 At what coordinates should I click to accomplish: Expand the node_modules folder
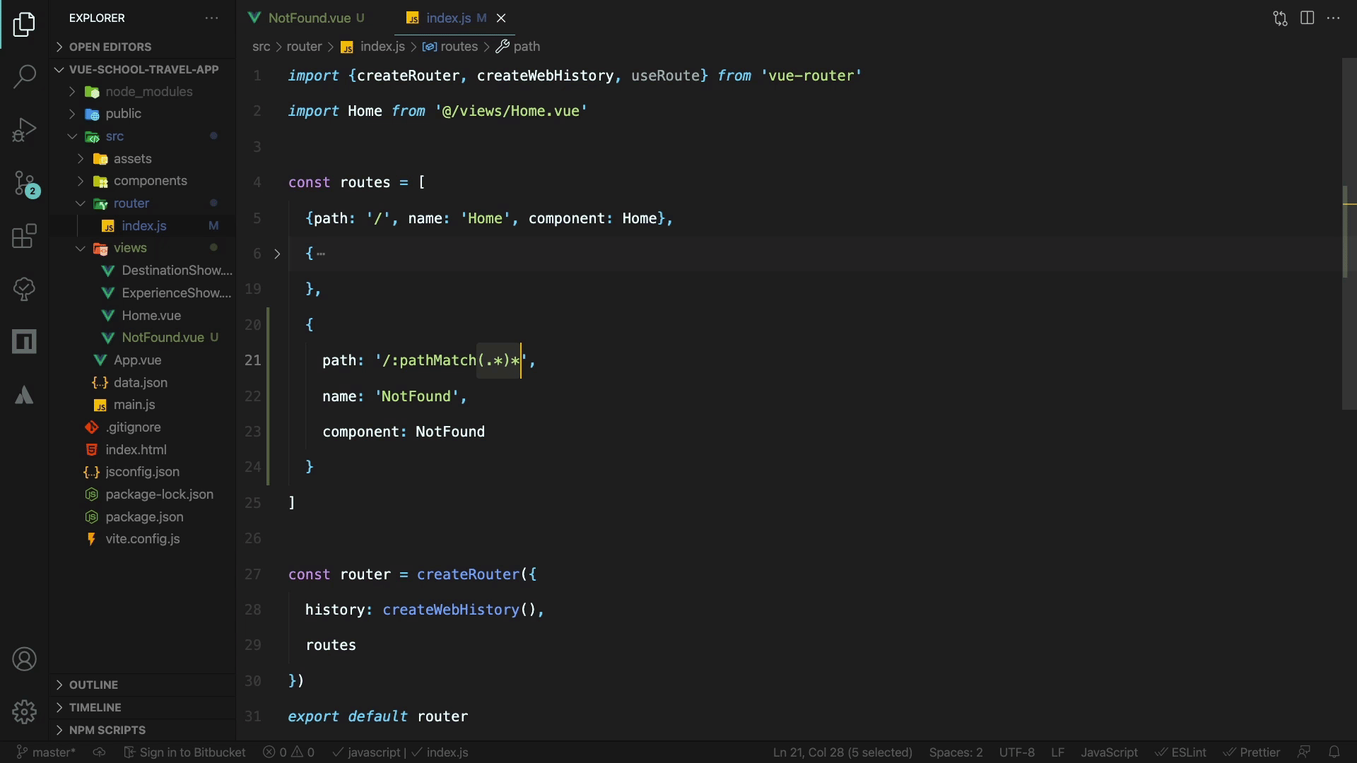coord(148,92)
